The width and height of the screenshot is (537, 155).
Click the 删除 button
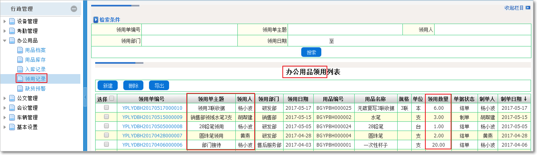click(x=133, y=85)
